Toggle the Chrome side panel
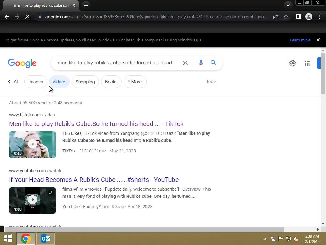The image size is (326, 245). 299,17
